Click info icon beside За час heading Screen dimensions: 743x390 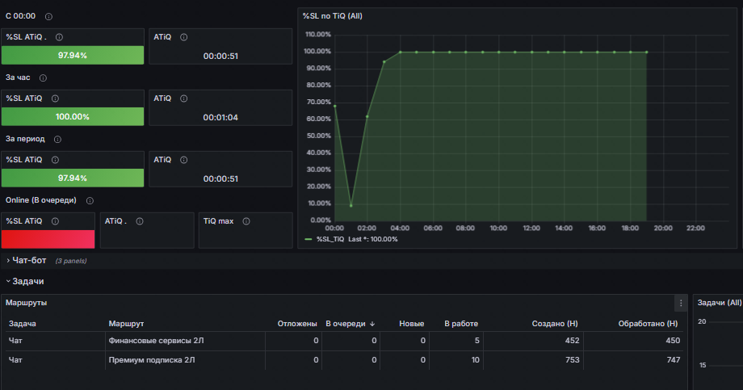pos(43,78)
